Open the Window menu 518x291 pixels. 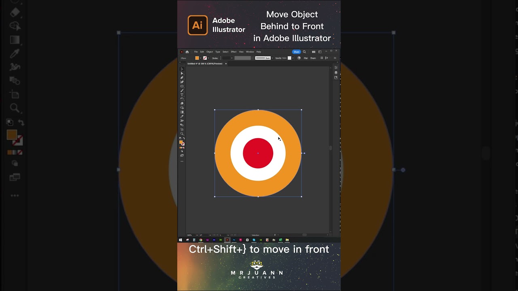click(x=250, y=52)
